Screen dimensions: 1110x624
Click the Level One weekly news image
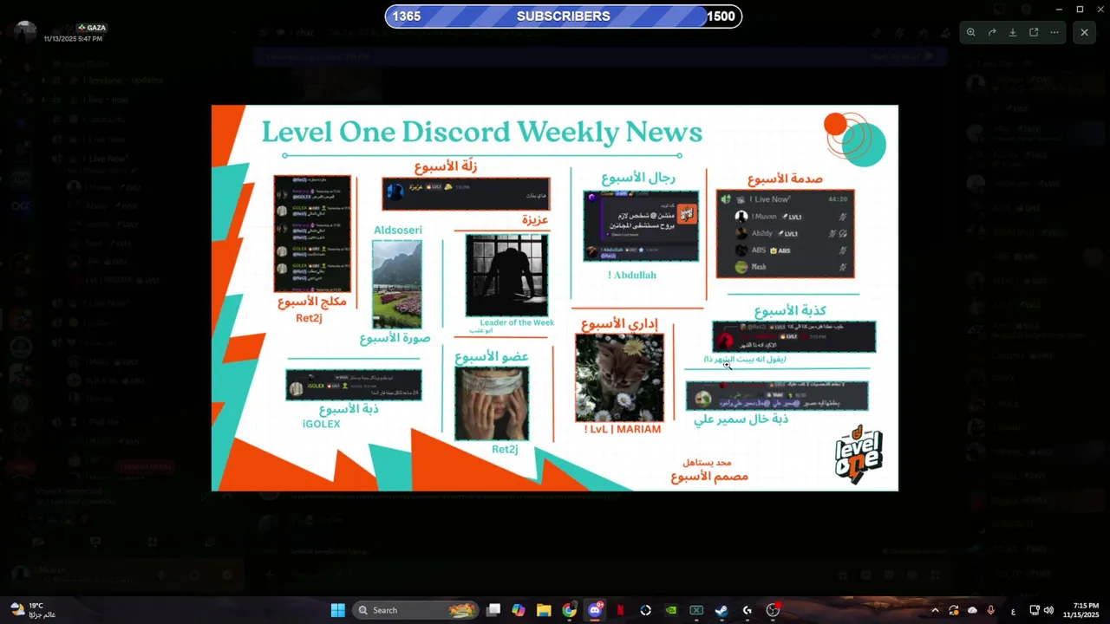coord(555,298)
